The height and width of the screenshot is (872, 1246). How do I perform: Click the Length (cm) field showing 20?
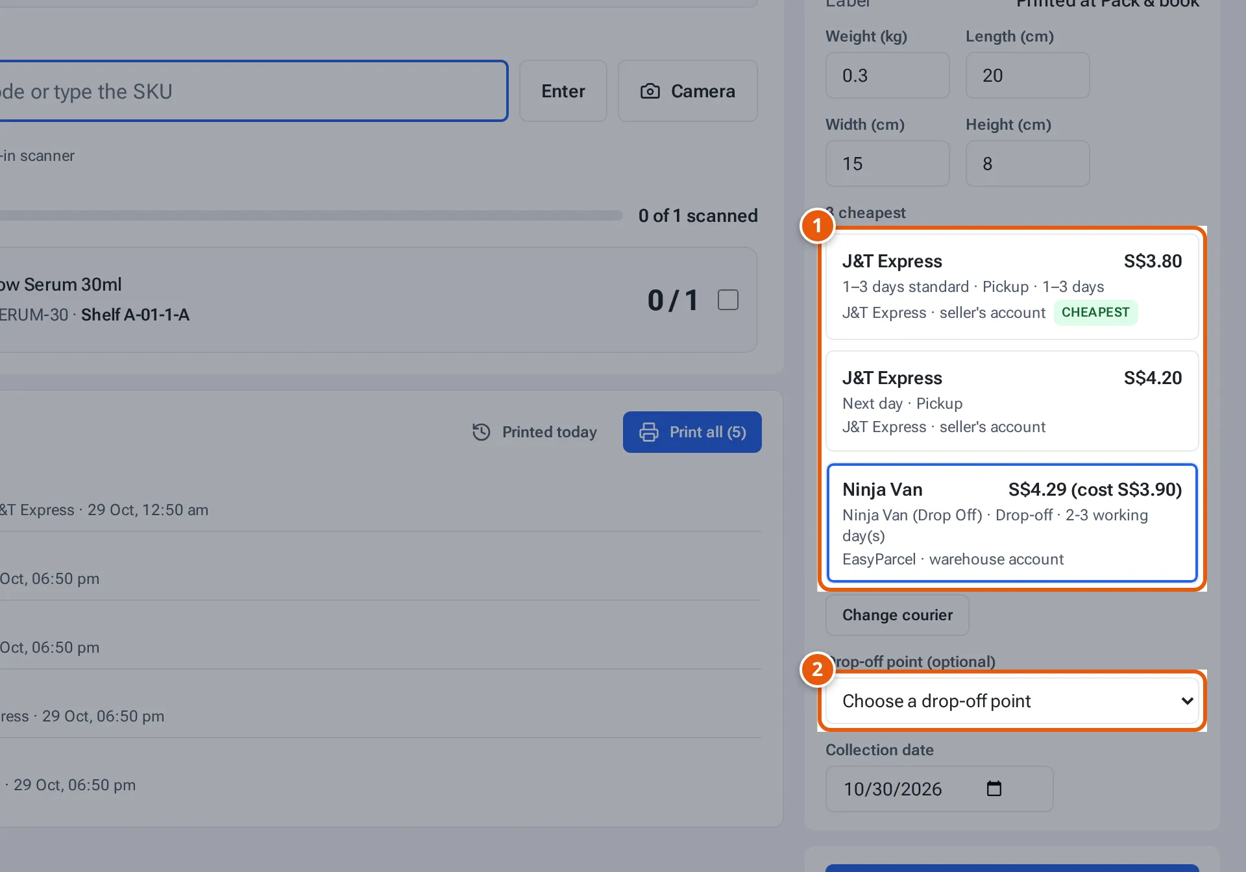tap(1027, 75)
